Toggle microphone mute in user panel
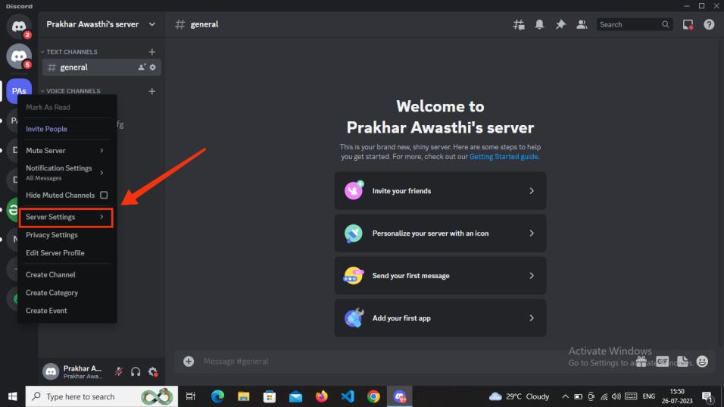Viewport: 724px width, 407px height. pos(119,371)
